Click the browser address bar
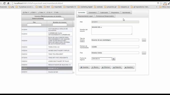This screenshot has height=95, width=170. click(x=83, y=3)
